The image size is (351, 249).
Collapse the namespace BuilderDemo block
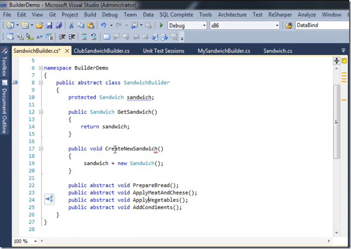click(41, 68)
